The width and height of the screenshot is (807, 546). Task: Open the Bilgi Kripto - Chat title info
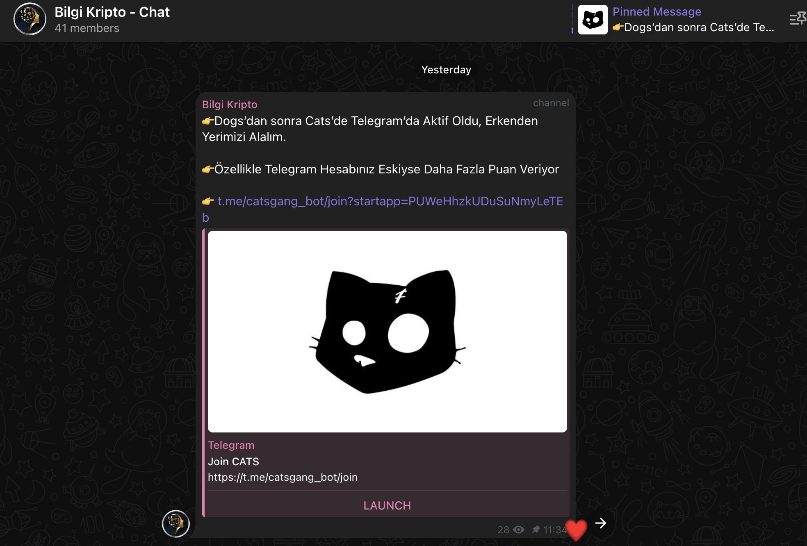coord(112,12)
